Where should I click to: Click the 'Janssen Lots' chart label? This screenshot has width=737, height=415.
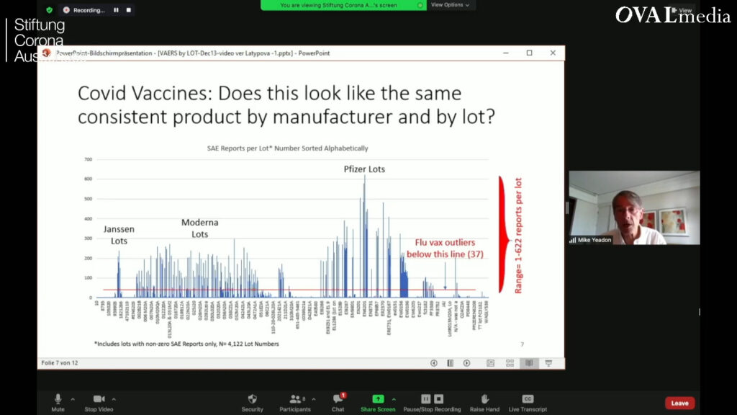point(119,235)
